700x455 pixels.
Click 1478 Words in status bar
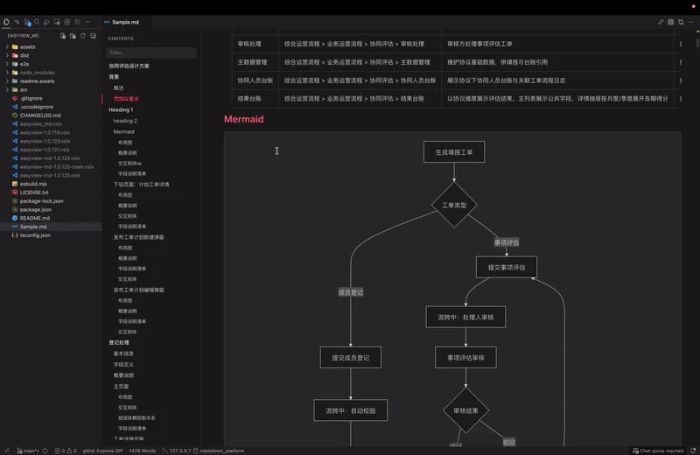pyautogui.click(x=142, y=451)
